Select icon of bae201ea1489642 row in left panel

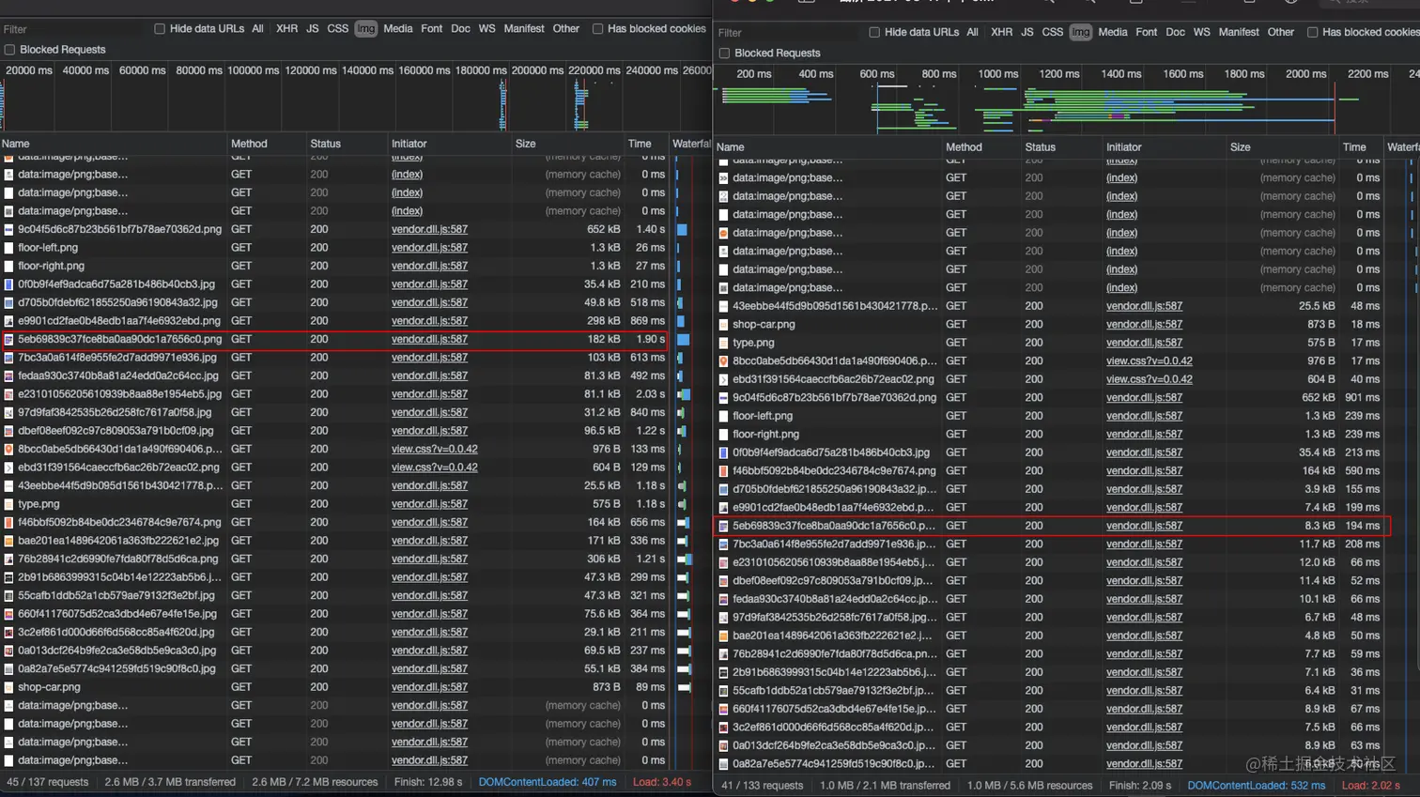(8, 541)
